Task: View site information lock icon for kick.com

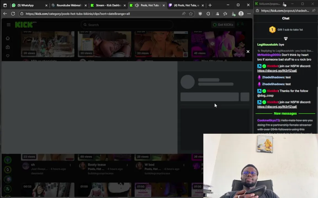Action: [x=22, y=14]
